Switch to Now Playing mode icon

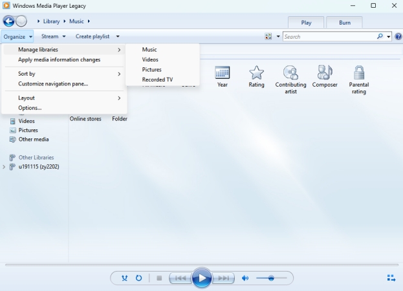(391, 278)
